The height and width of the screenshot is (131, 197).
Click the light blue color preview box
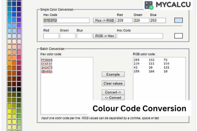tap(178, 20)
